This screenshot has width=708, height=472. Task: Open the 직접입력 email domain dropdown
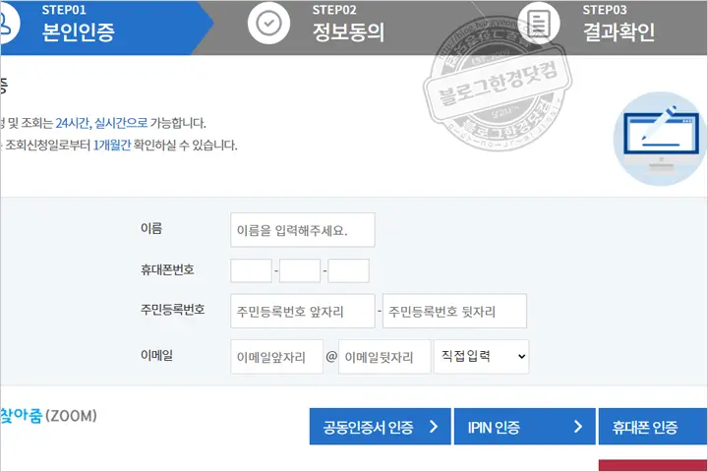(481, 357)
